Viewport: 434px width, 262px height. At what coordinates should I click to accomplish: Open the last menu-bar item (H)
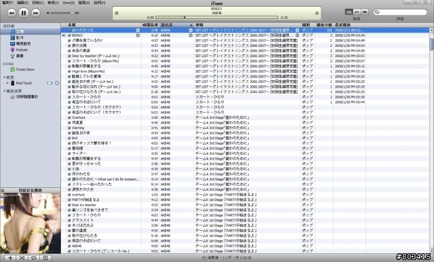coord(100,3)
